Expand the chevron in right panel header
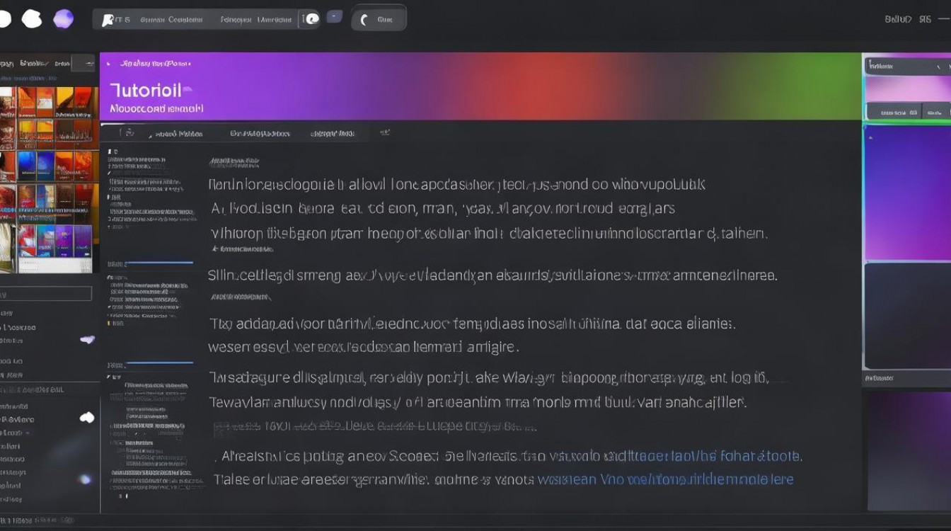This screenshot has width=951, height=531. coord(939,67)
